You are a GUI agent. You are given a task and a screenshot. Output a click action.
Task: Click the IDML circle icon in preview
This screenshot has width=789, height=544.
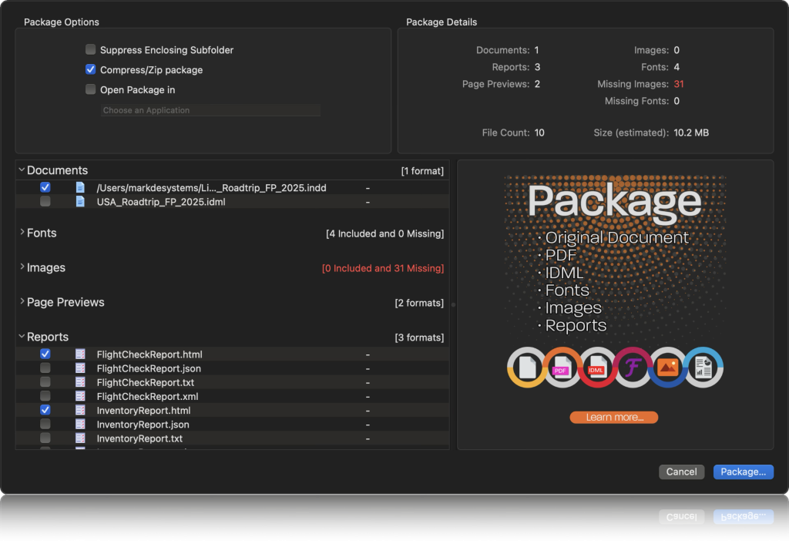pos(597,368)
